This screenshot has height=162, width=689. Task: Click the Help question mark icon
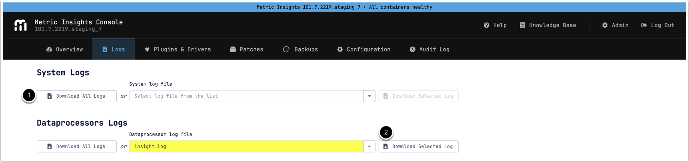486,25
